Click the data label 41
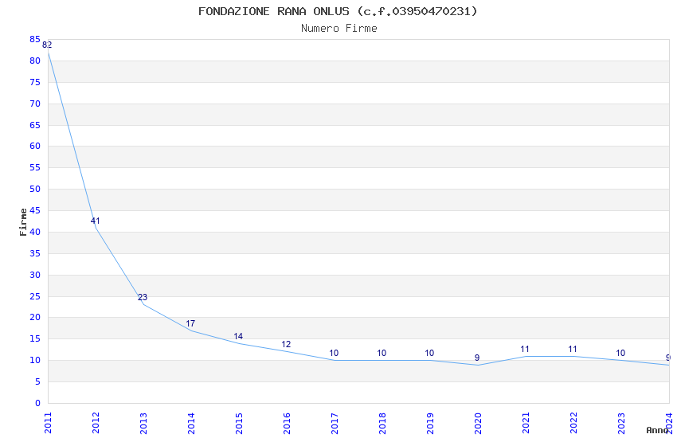Image resolution: width=677 pixels, height=438 pixels. click(x=95, y=221)
